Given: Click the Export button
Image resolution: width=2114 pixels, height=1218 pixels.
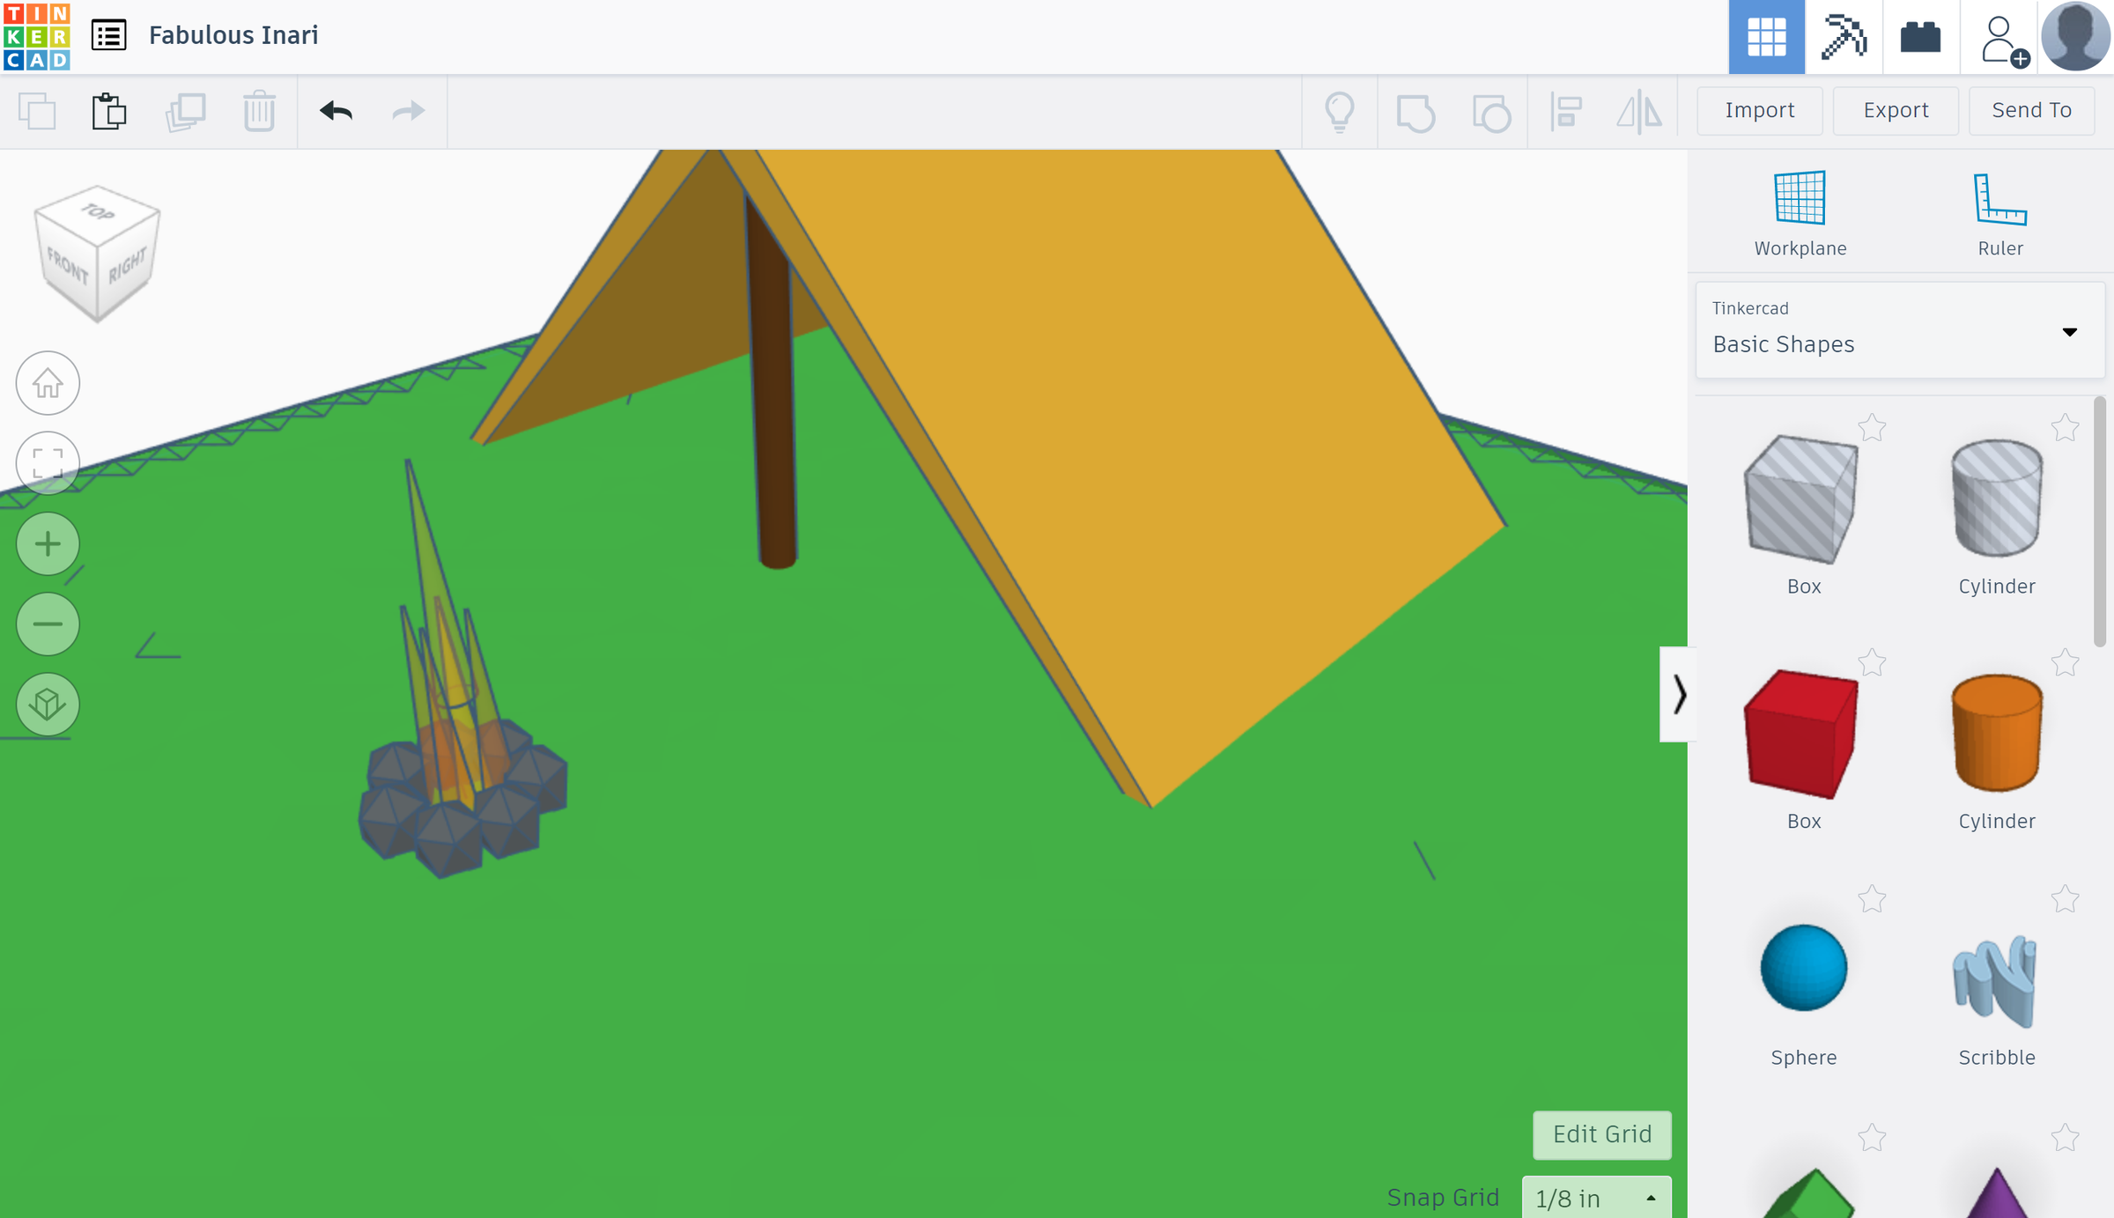Looking at the screenshot, I should tap(1895, 110).
